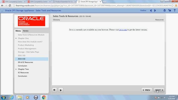
Task: Open the Windows Start button
Action: click(3, 97)
